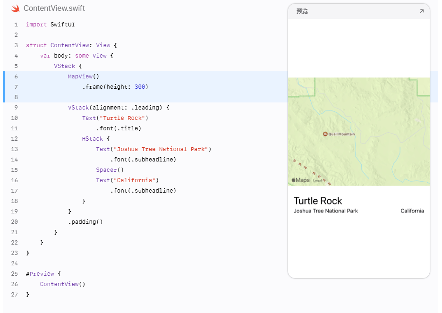This screenshot has width=442, height=313.
Task: Click the outer VStack on line 5
Action: coord(65,66)
